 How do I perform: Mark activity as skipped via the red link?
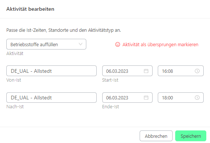point(160,44)
